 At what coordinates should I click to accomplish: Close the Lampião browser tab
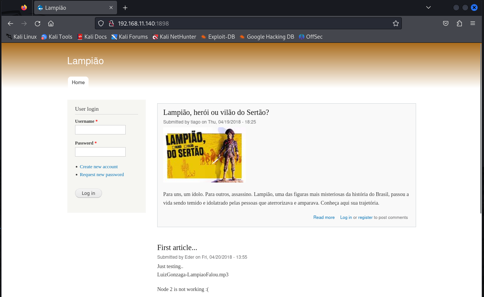[111, 8]
